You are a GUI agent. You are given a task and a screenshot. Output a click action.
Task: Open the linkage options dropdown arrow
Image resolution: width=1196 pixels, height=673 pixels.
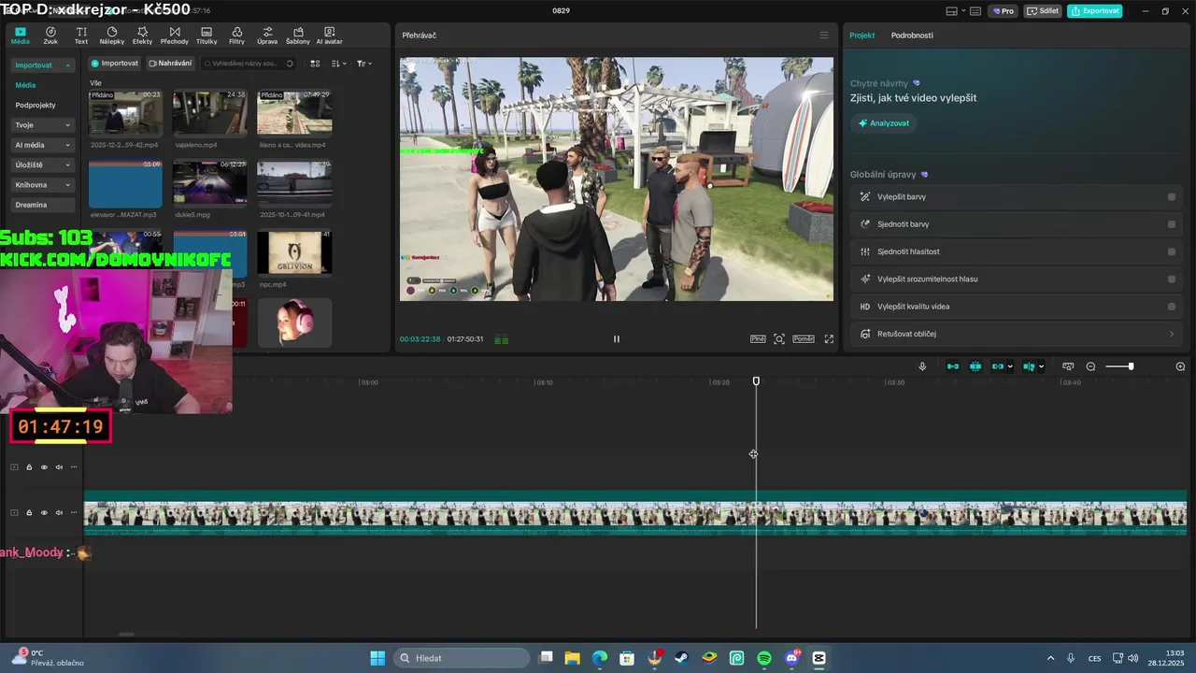coord(1010,366)
